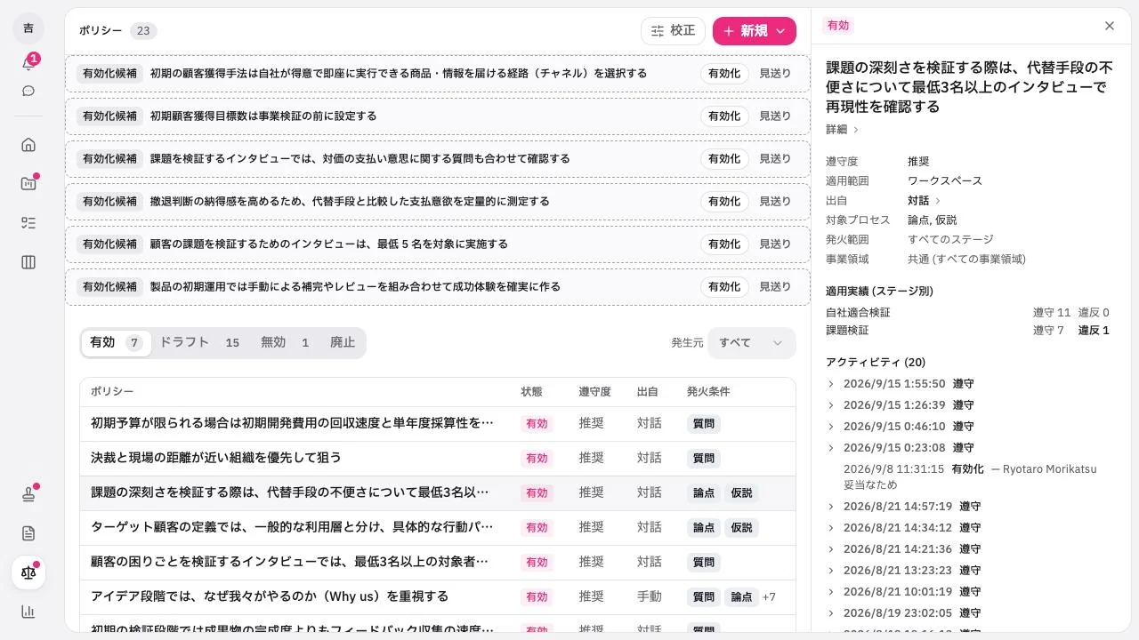Select policy row 初期予算が限られる場合
The width and height of the screenshot is (1139, 640).
tap(438, 424)
